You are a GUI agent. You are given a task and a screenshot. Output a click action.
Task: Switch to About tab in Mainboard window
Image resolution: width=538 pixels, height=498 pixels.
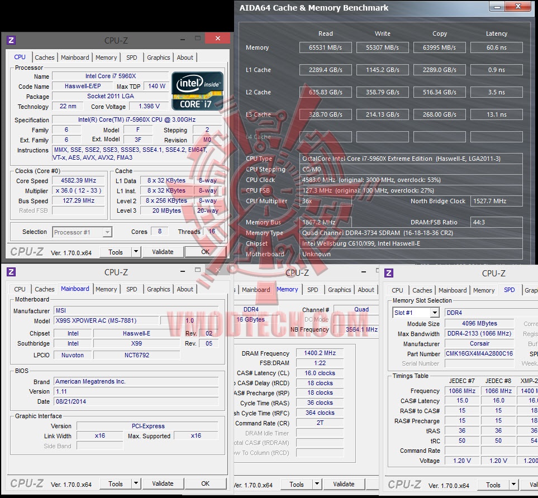coord(185,289)
